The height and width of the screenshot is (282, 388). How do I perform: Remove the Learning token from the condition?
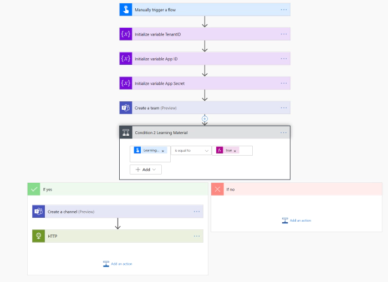pos(163,151)
